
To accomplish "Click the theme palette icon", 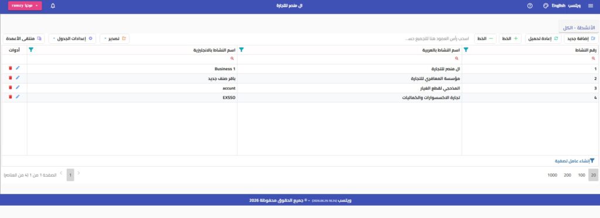I will click(546, 6).
